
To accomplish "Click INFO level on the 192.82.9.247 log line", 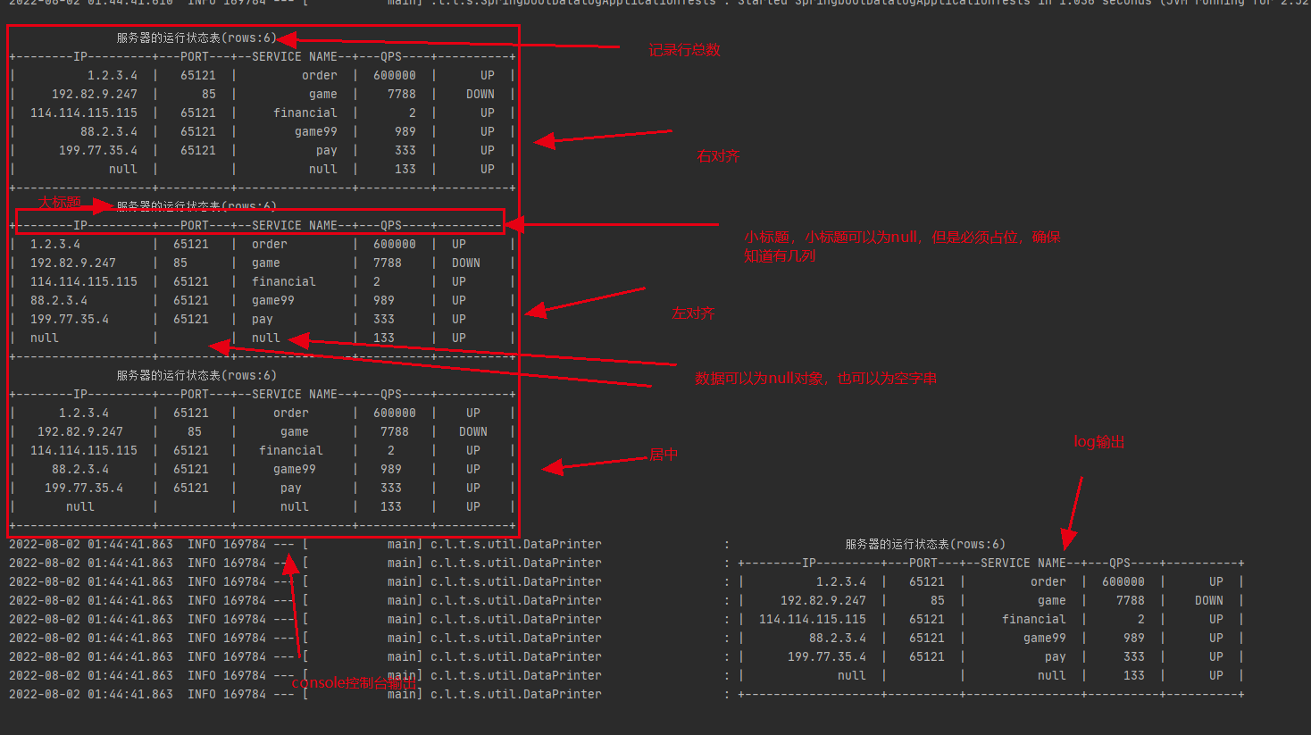I will [202, 600].
